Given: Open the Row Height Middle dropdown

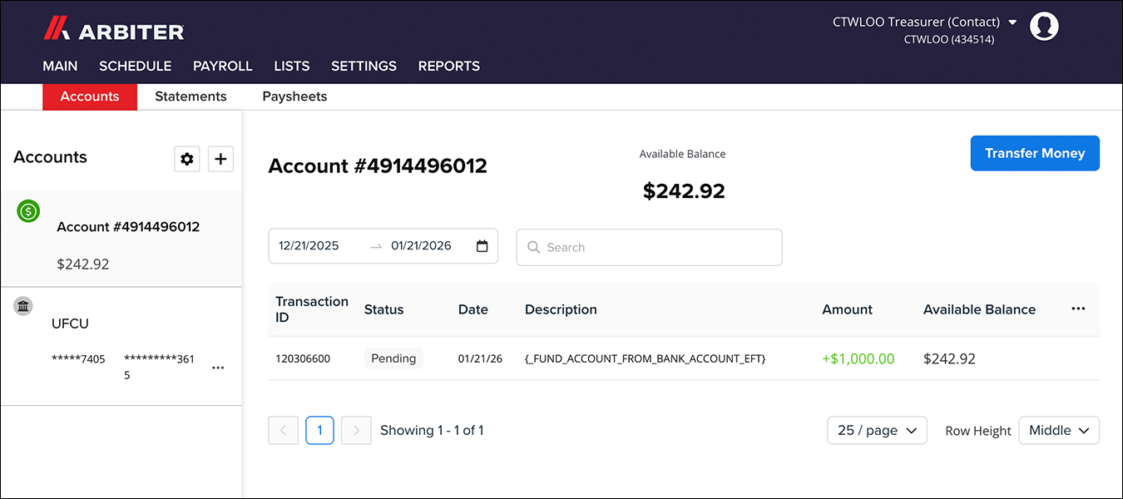Looking at the screenshot, I should click(1058, 430).
